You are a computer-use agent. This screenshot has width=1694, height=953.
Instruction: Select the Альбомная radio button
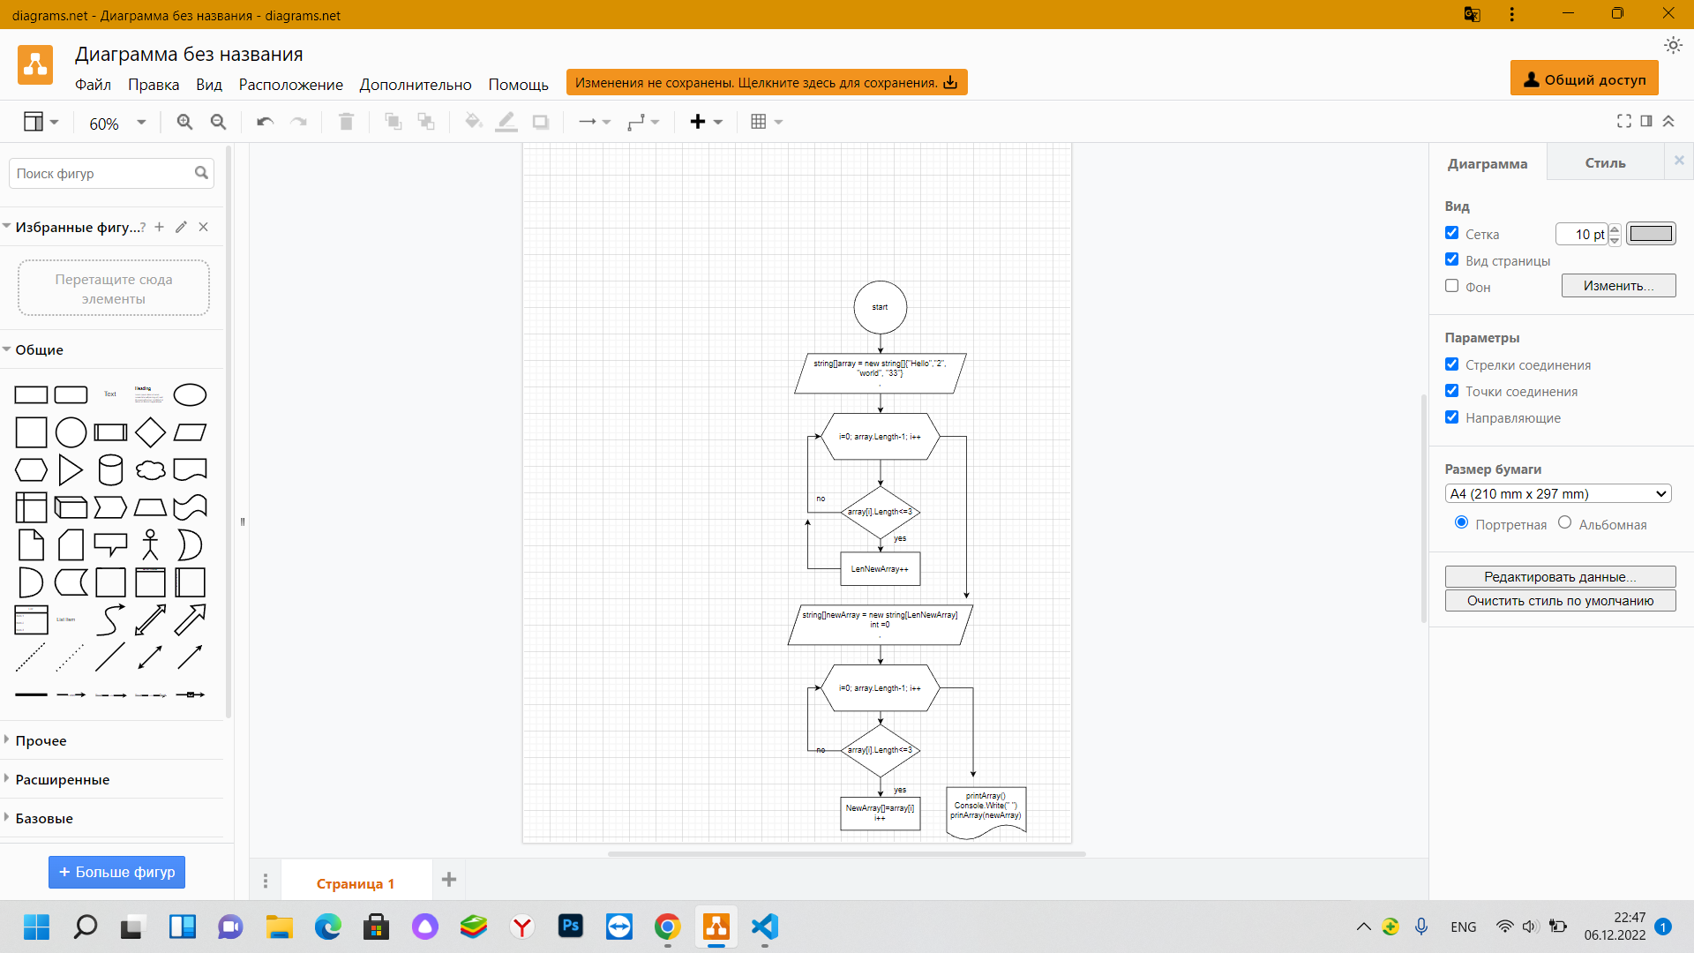1563,522
